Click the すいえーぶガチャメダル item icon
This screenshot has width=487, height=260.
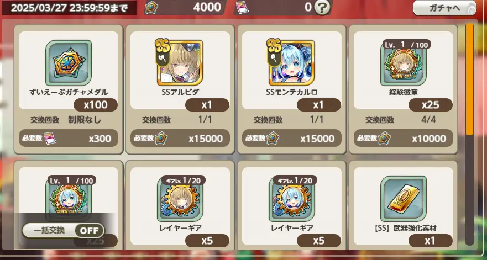click(69, 63)
